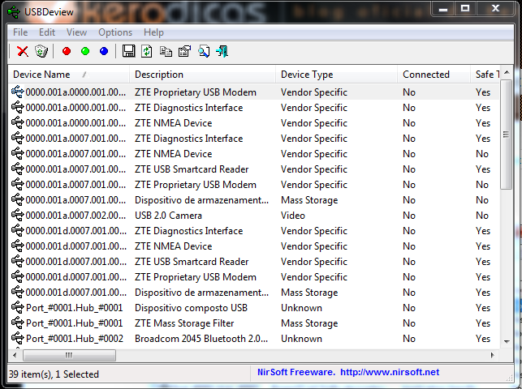
Task: Click the exit door toolbar icon
Action: (222, 52)
